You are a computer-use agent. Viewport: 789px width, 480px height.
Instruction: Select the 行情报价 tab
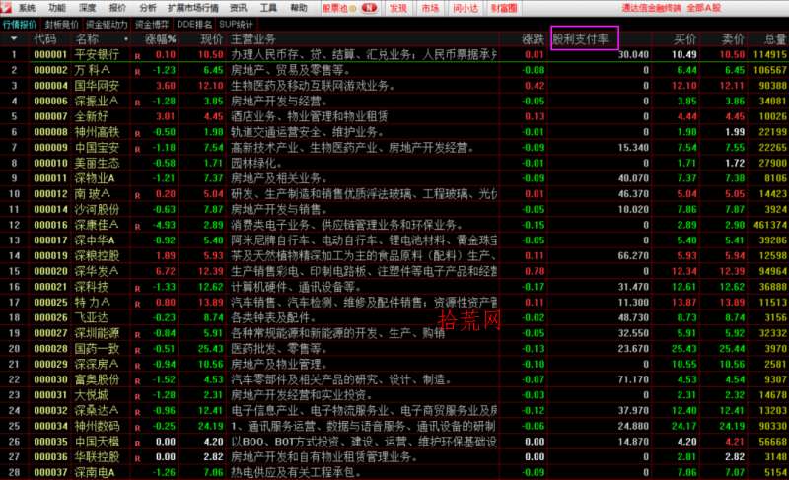click(x=20, y=24)
